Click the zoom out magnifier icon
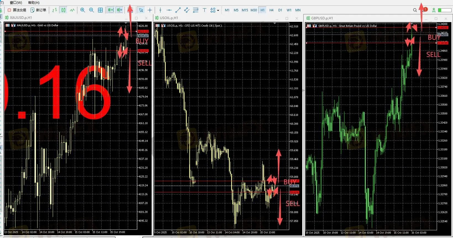The image size is (453, 238). (x=91, y=10)
